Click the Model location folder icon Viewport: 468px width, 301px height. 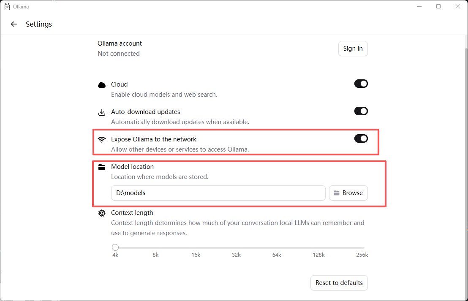click(102, 167)
